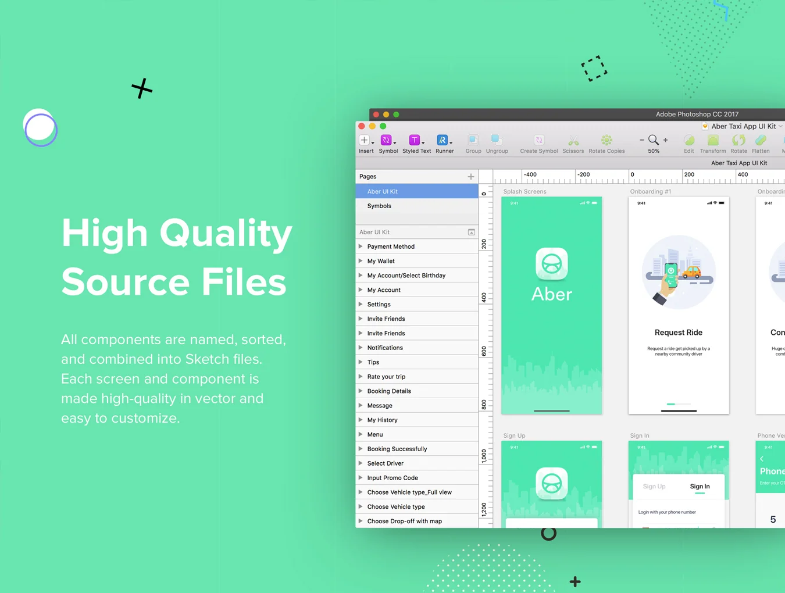The height and width of the screenshot is (593, 785).
Task: Select the Menu layer row
Action: (x=417, y=434)
